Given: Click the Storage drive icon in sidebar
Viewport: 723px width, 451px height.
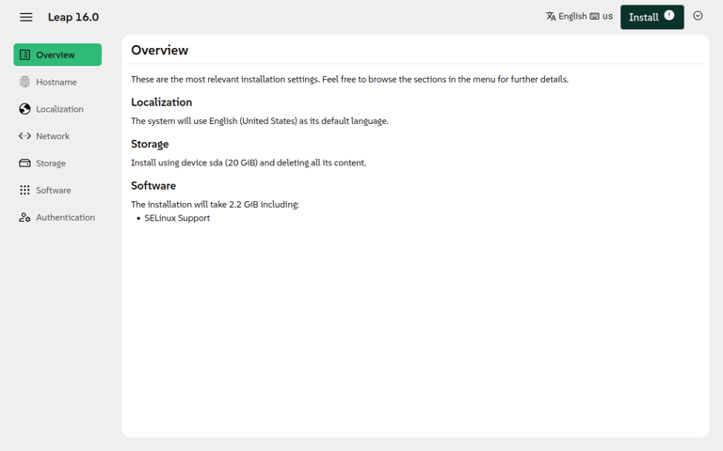Looking at the screenshot, I should [24, 163].
